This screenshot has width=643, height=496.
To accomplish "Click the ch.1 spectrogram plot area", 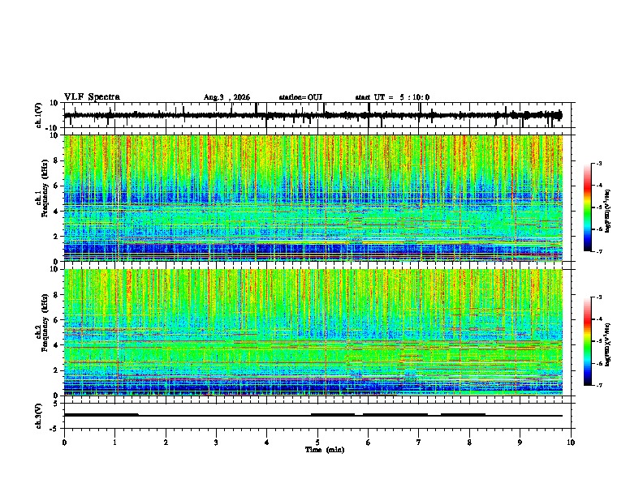I will click(313, 198).
